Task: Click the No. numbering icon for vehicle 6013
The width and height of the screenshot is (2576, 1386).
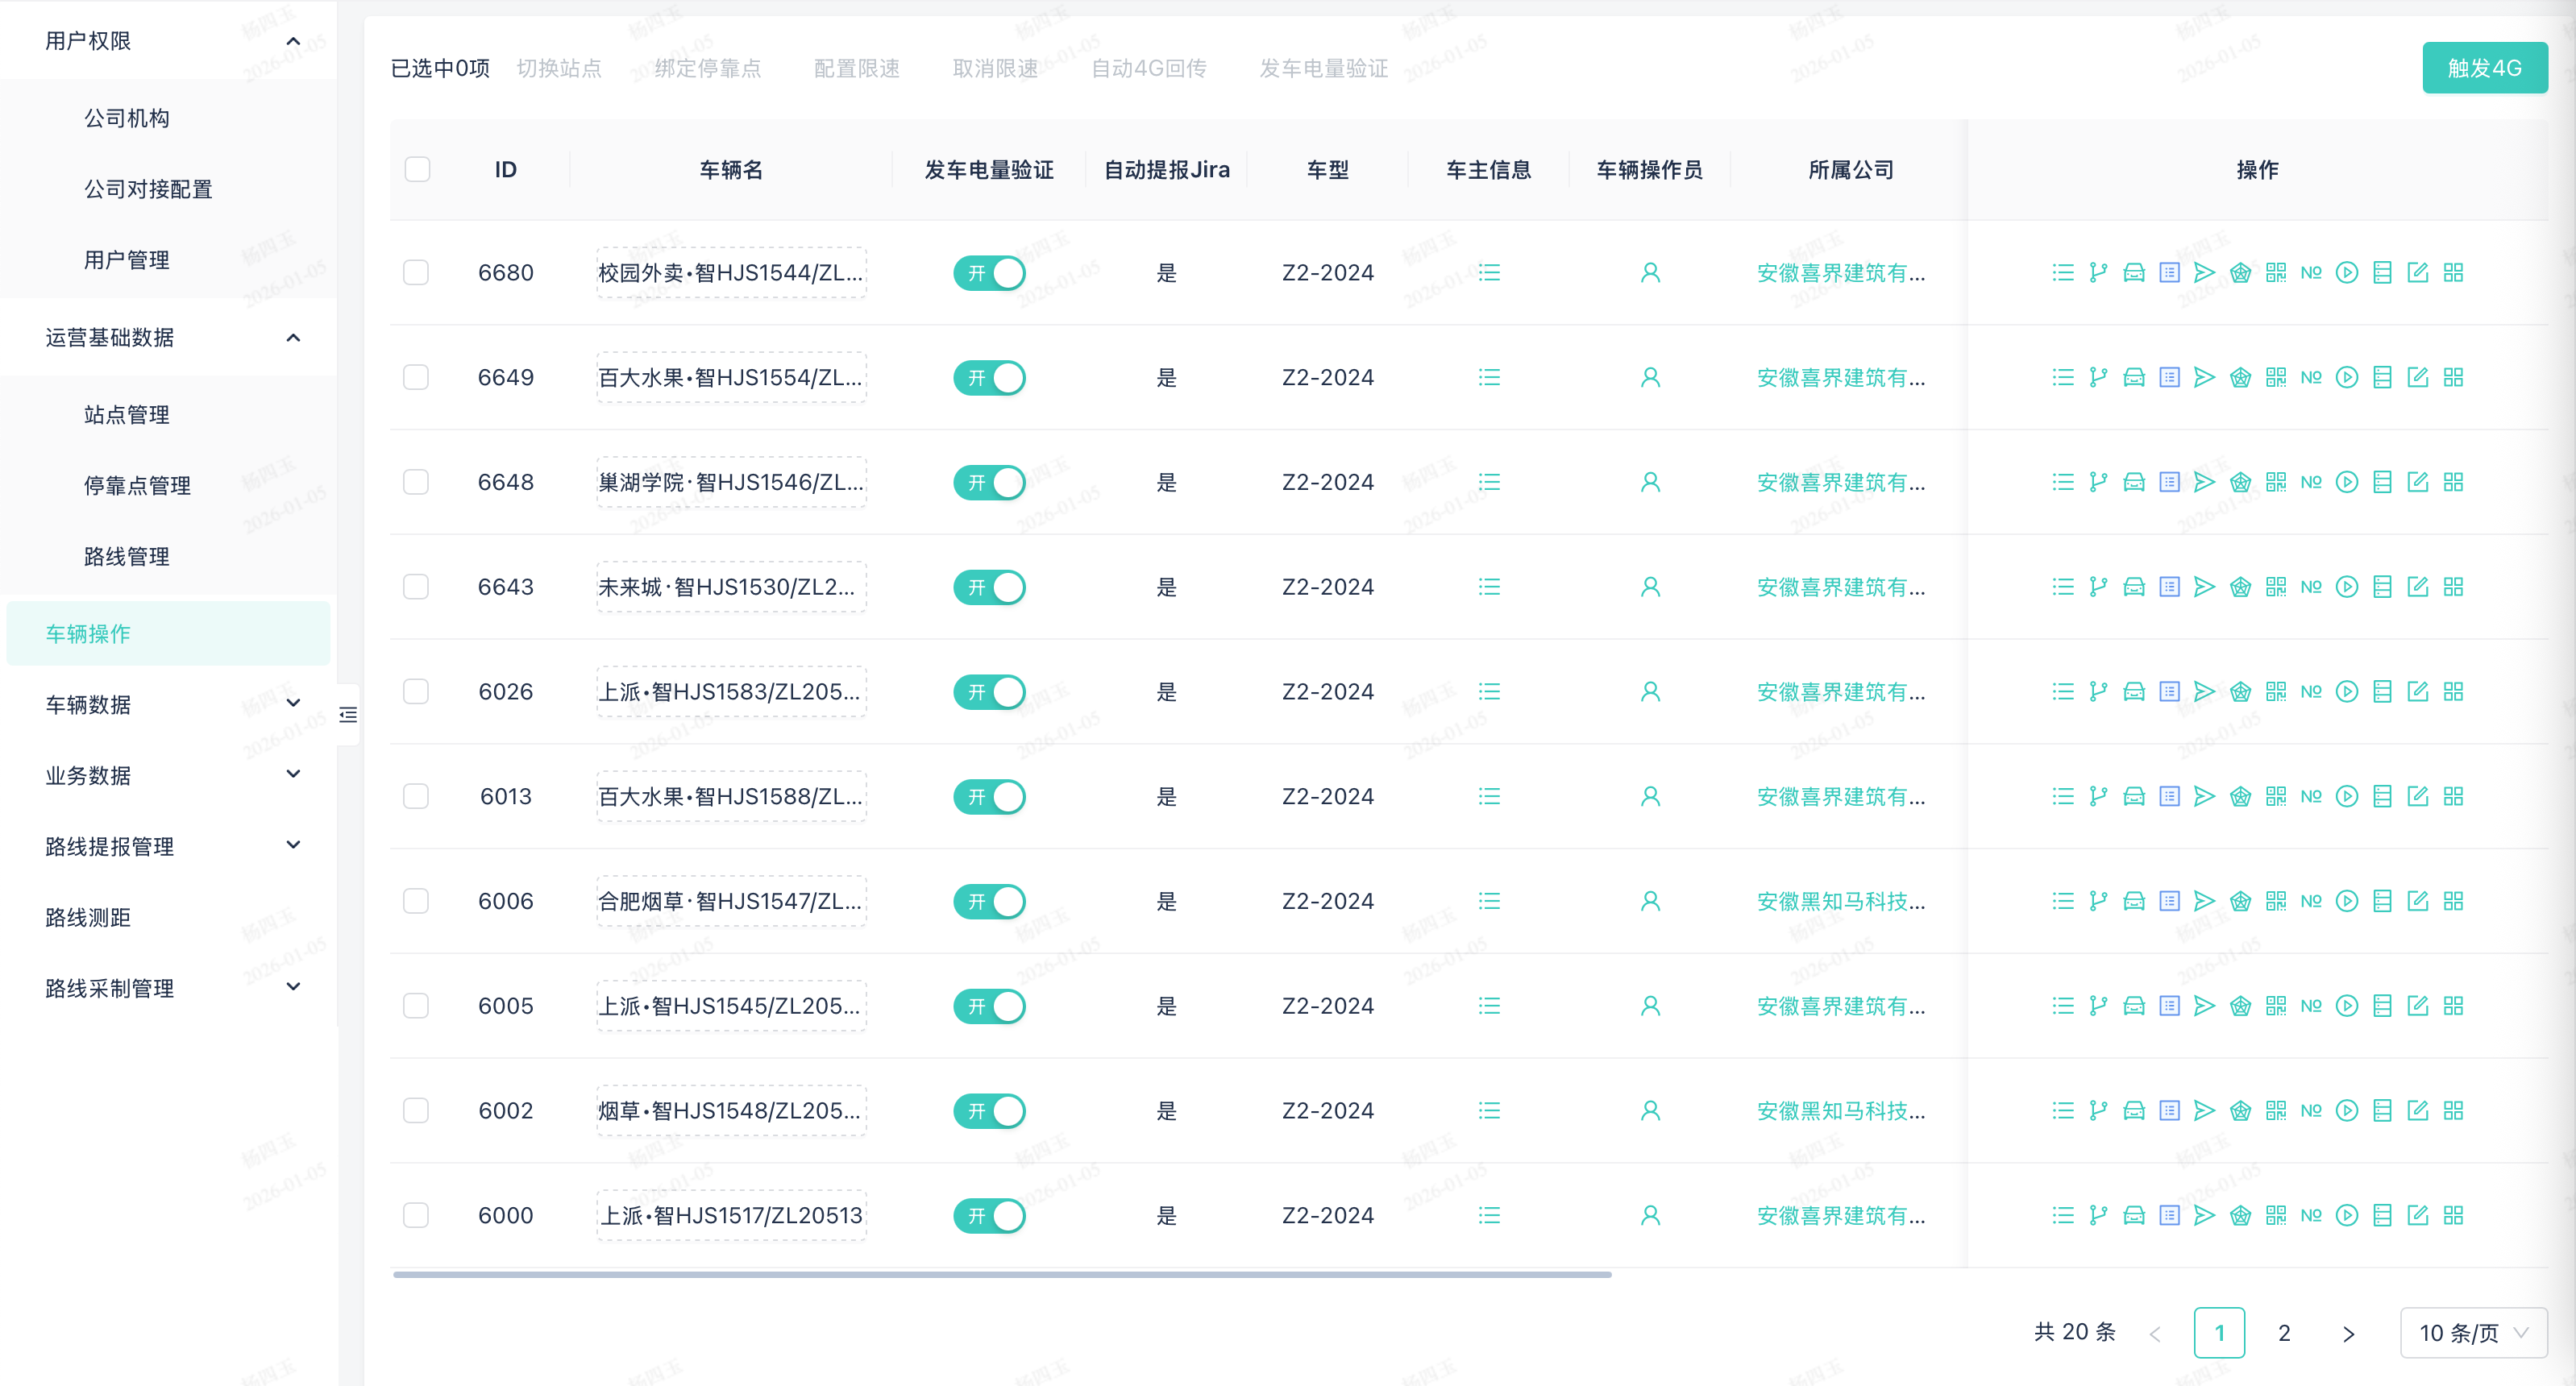Action: tap(2311, 796)
